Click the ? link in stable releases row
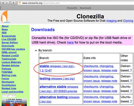The width and height of the screenshot is (134, 106). [x=131, y=70]
